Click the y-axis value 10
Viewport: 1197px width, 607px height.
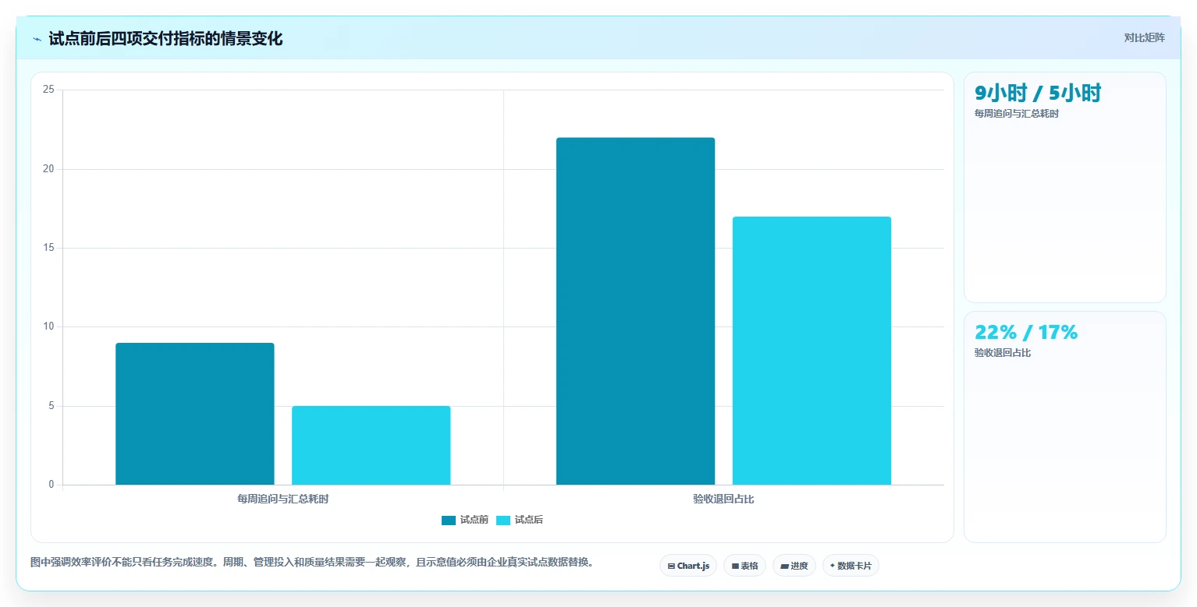click(x=48, y=326)
